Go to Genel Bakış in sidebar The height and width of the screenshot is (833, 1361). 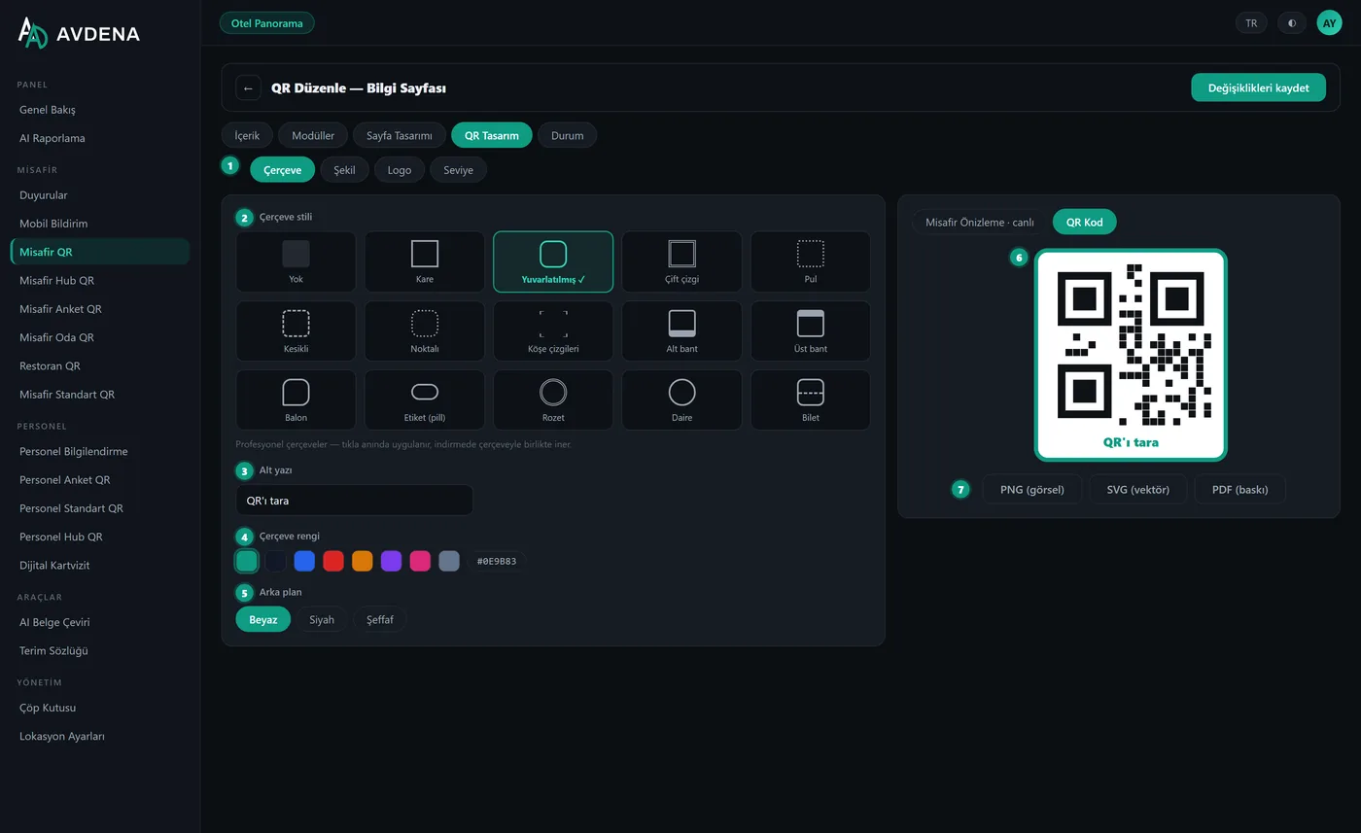pos(100,110)
